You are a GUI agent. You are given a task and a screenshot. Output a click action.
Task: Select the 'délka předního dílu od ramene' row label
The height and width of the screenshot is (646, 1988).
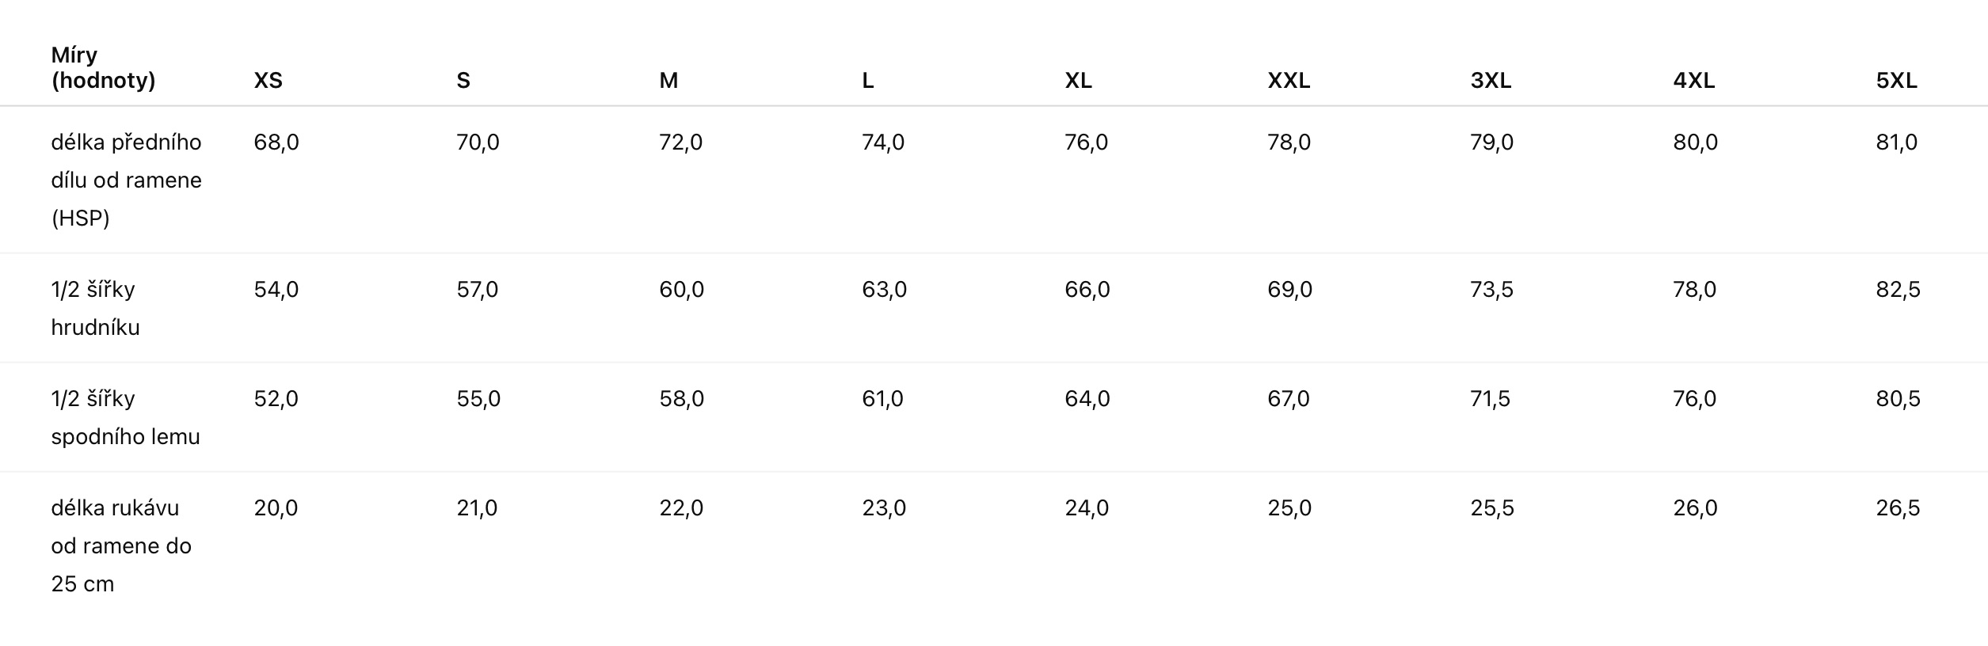pyautogui.click(x=126, y=180)
